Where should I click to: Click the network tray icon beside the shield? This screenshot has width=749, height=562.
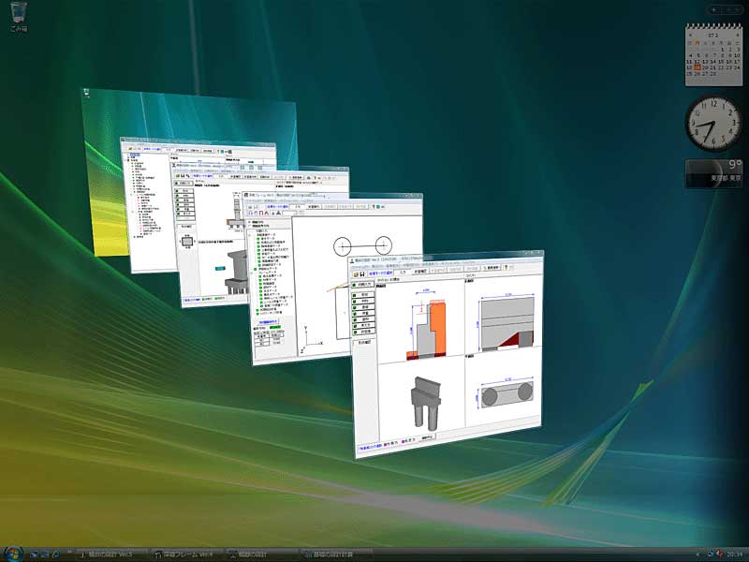pos(711,555)
